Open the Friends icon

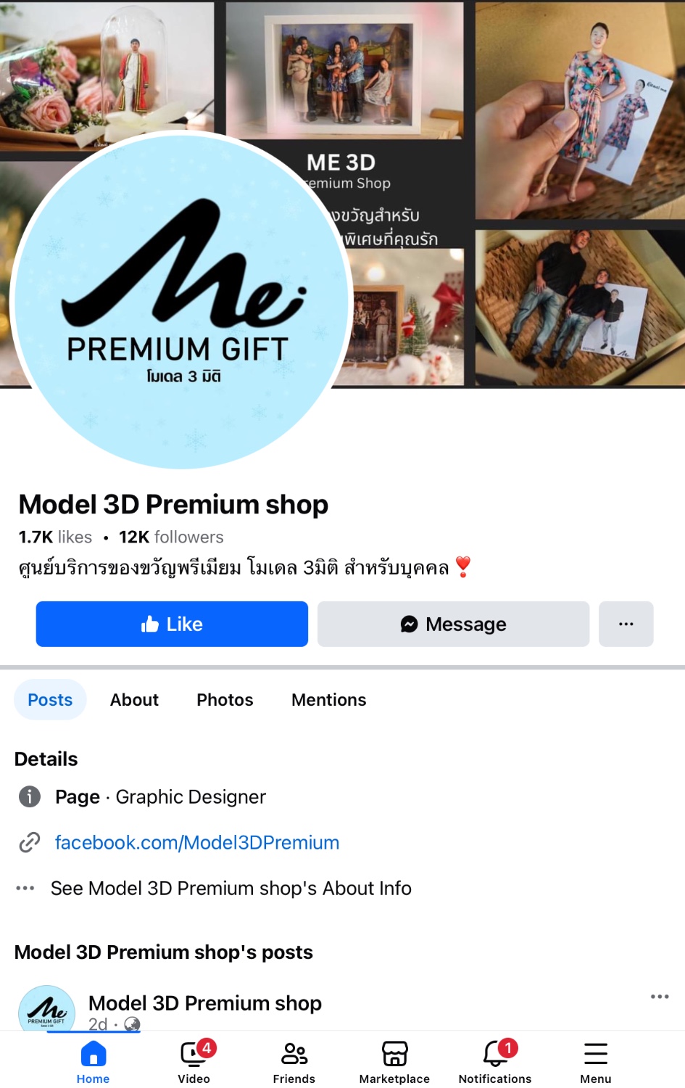(x=294, y=1053)
